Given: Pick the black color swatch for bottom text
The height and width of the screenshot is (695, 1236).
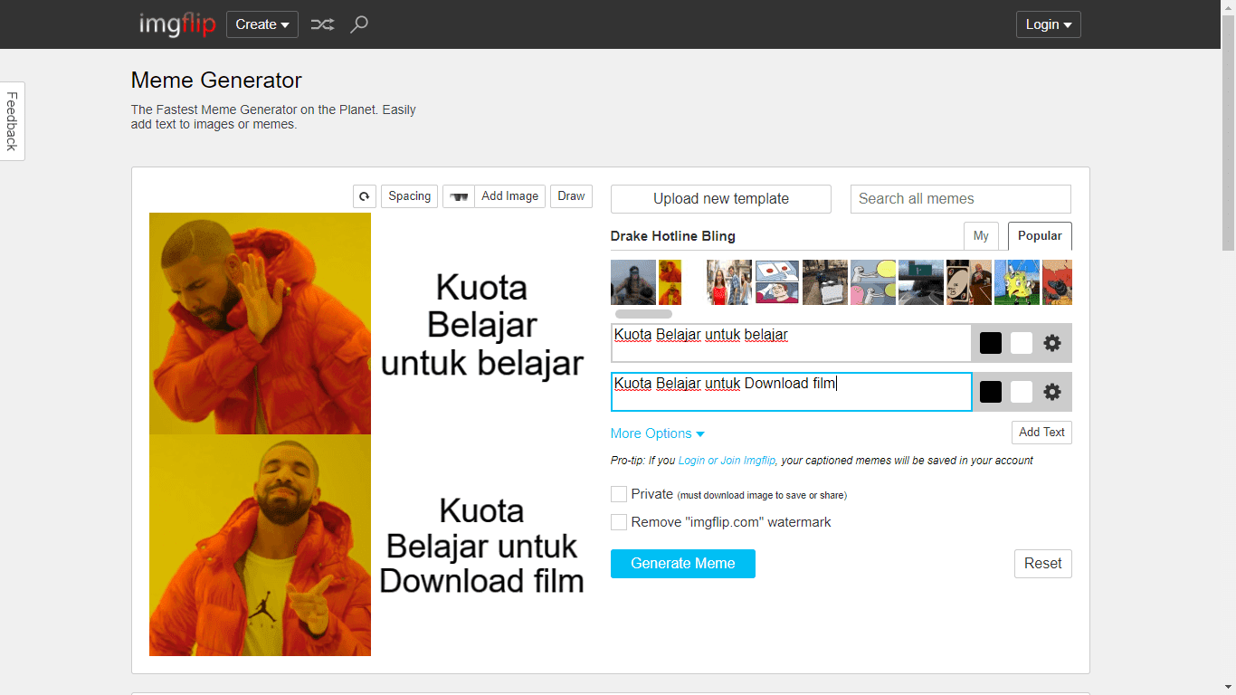Looking at the screenshot, I should (990, 391).
